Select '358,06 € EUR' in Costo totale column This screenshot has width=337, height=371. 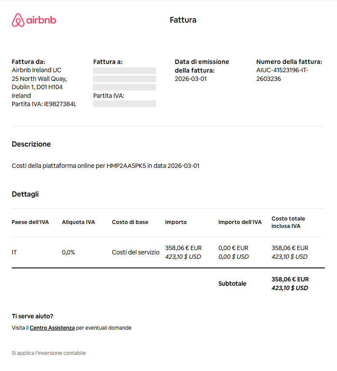pyautogui.click(x=290, y=248)
